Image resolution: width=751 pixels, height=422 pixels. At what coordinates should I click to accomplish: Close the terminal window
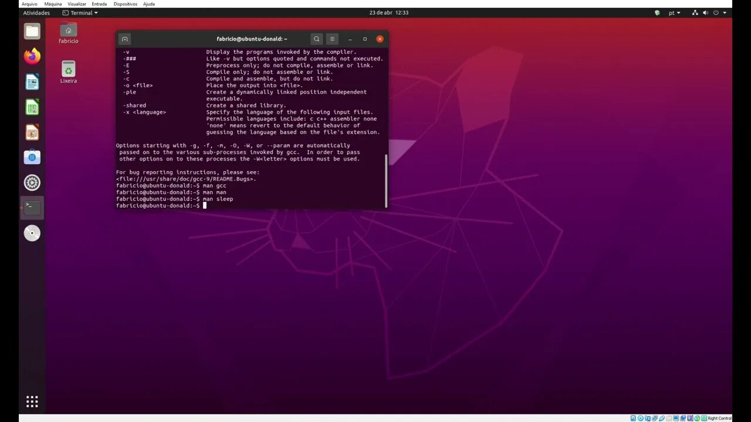coord(380,39)
